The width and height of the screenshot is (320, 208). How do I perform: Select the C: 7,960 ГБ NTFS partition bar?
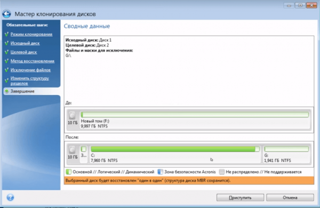point(175,154)
